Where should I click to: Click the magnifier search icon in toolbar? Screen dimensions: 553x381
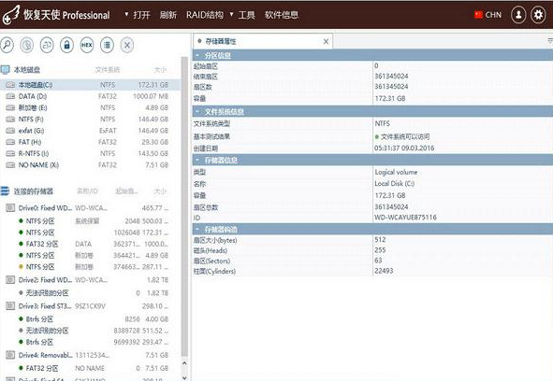[x=7, y=45]
